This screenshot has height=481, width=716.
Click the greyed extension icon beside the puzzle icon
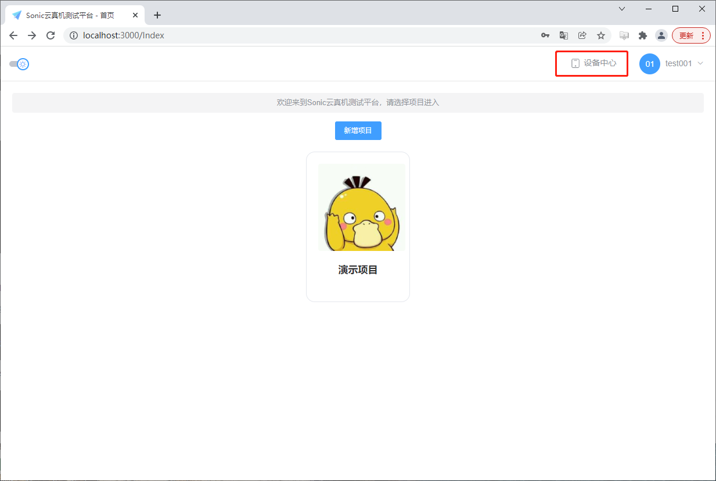[624, 35]
